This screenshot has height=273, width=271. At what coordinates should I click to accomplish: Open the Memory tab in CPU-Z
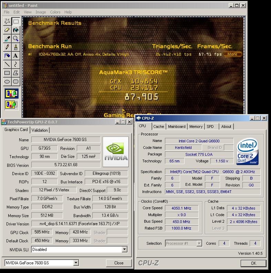(196, 127)
